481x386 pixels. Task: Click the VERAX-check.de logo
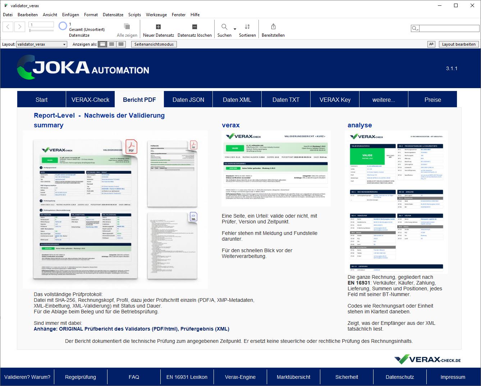coord(427,359)
